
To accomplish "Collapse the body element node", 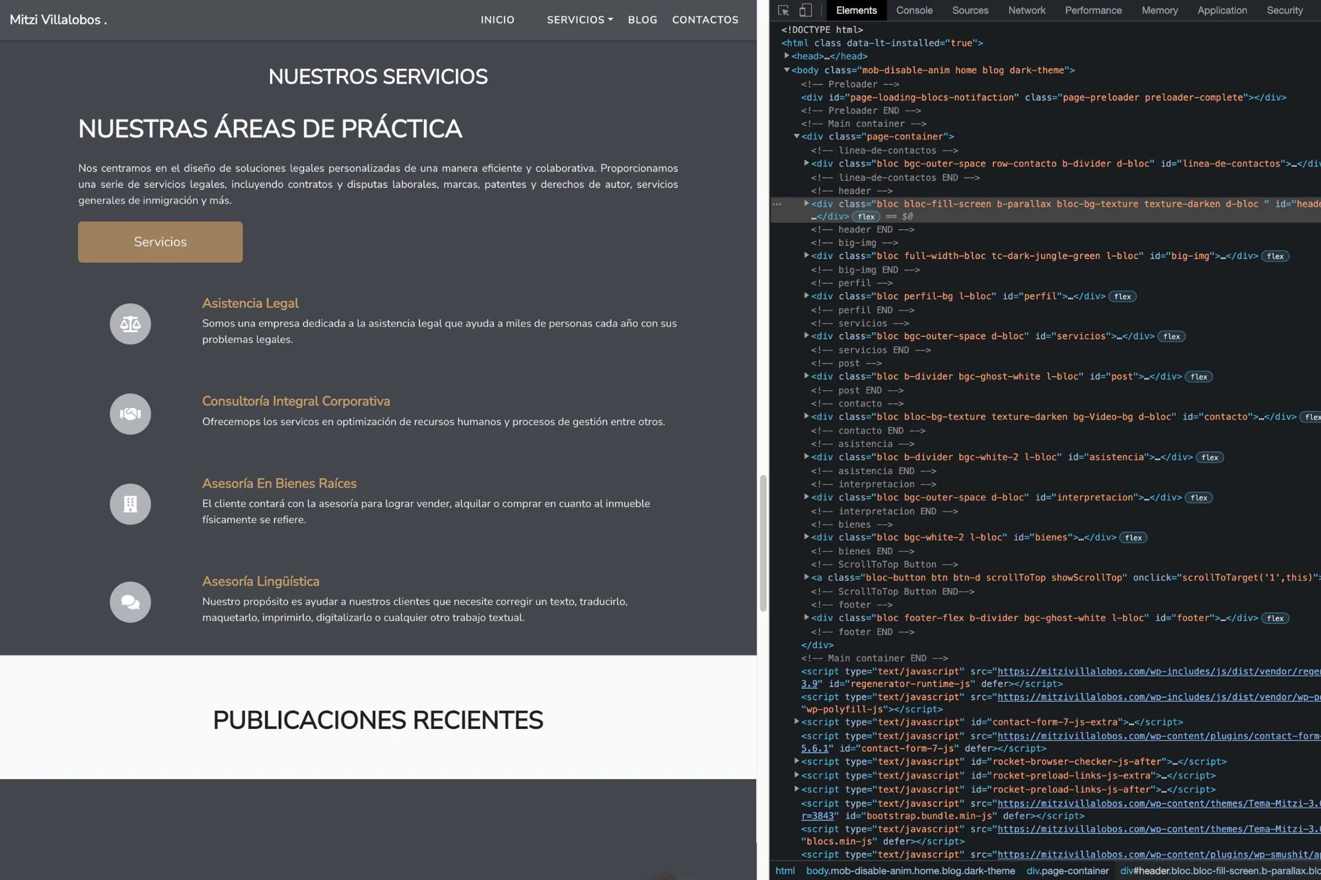I will pyautogui.click(x=787, y=70).
